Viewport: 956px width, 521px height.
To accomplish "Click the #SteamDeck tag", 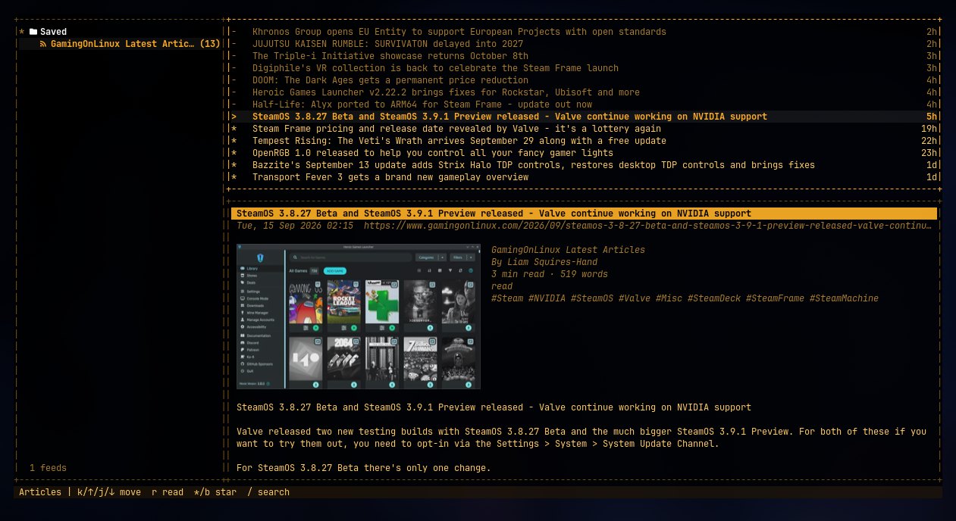I will (714, 298).
